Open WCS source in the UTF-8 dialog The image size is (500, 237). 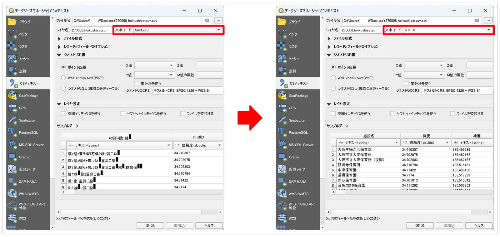pyautogui.click(x=298, y=219)
